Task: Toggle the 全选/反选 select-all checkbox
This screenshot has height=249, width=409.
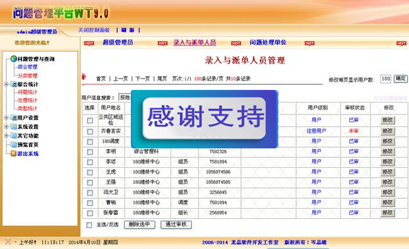Action: click(x=89, y=224)
